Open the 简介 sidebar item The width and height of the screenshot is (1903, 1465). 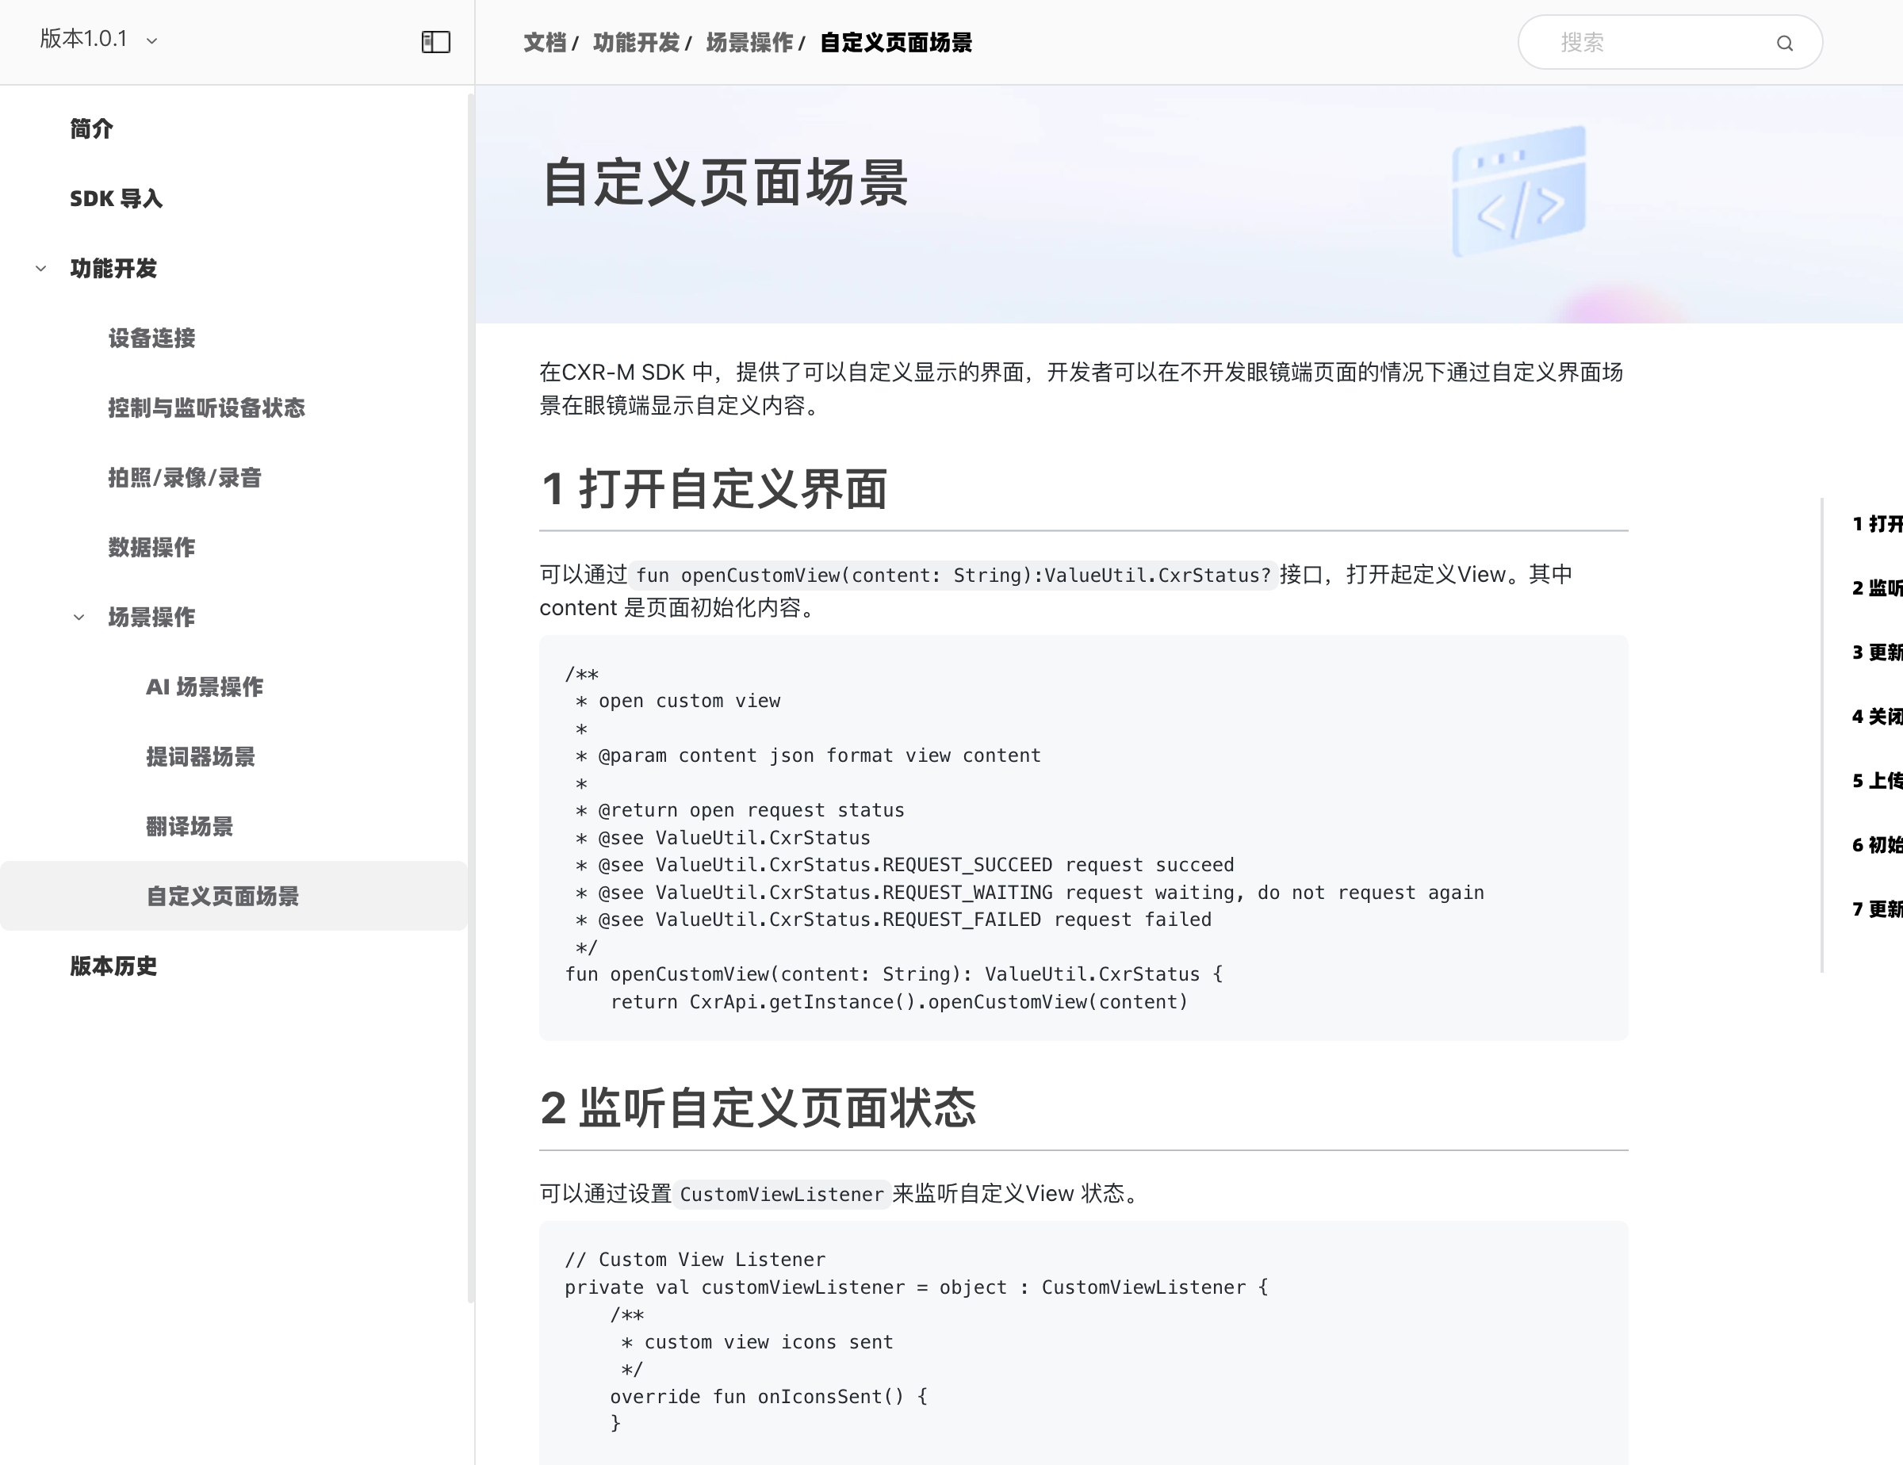pos(91,129)
